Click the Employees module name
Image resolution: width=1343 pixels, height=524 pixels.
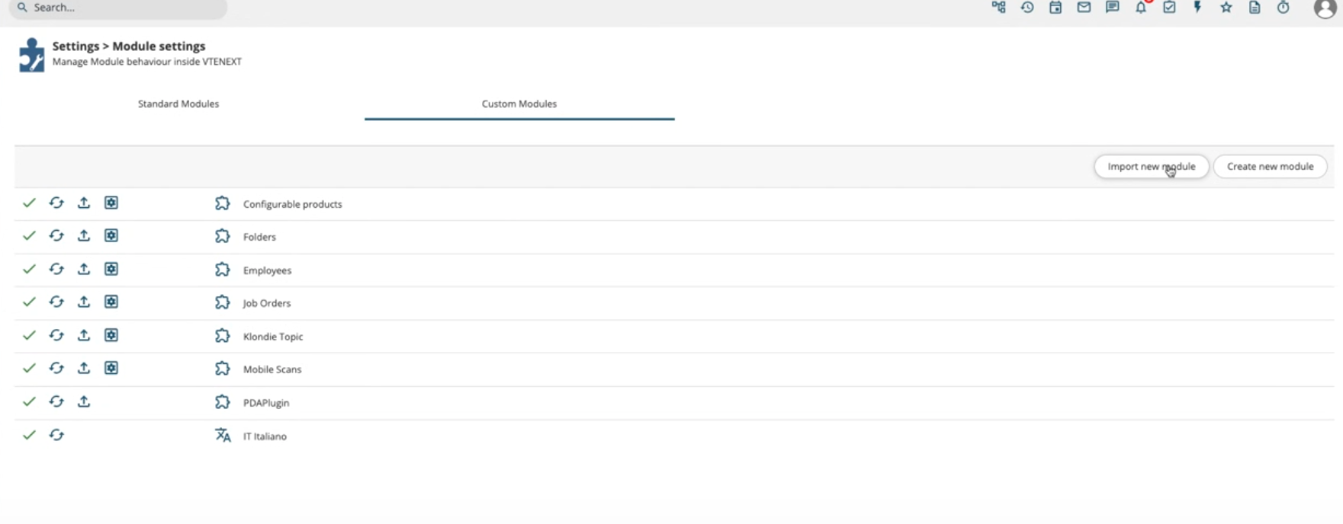pos(267,270)
